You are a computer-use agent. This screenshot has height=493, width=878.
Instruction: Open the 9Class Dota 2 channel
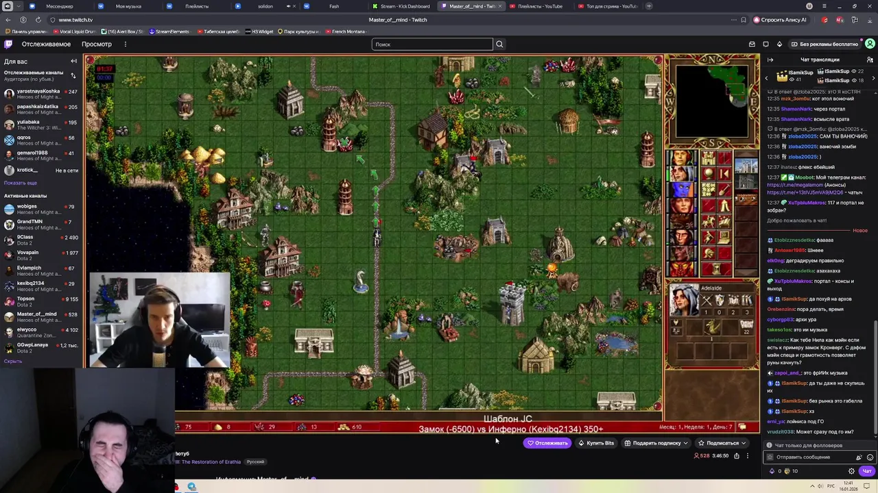coord(41,240)
